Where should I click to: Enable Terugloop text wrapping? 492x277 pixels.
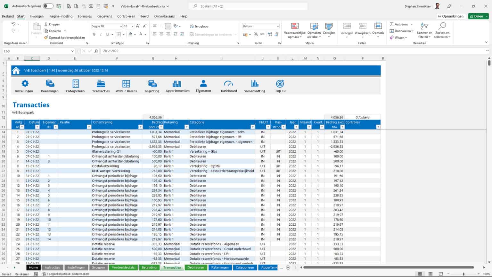198,26
